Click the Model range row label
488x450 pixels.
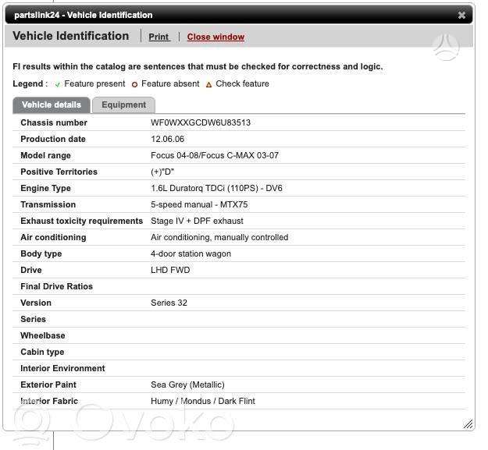tap(45, 155)
